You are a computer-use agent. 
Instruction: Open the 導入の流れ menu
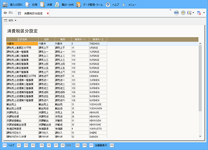click(x=12, y=5)
